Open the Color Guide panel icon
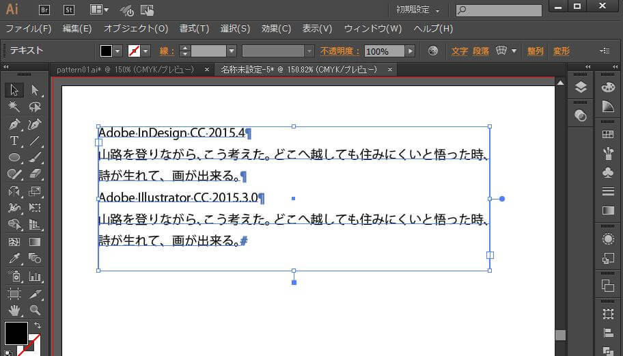 pos(608,106)
